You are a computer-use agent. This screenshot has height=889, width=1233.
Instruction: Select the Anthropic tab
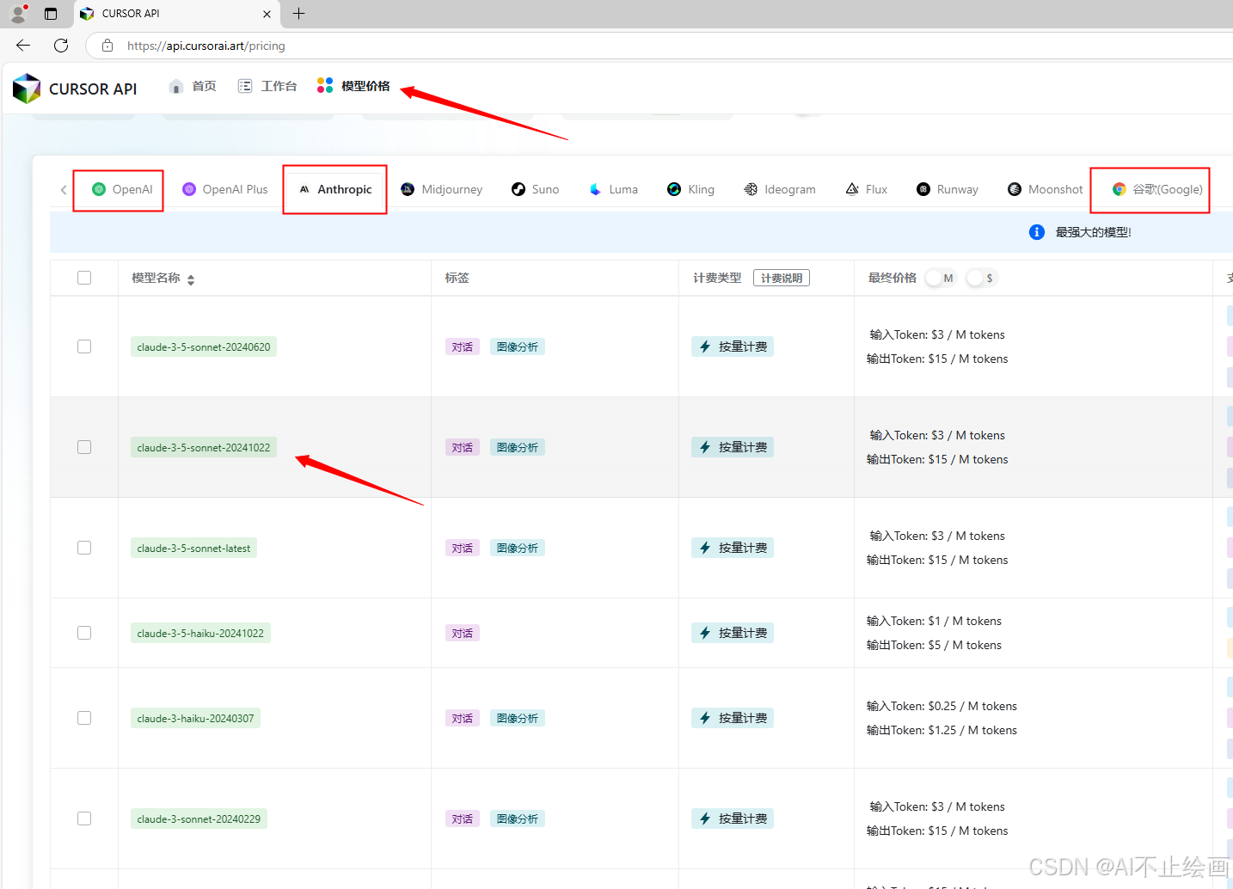pyautogui.click(x=335, y=189)
